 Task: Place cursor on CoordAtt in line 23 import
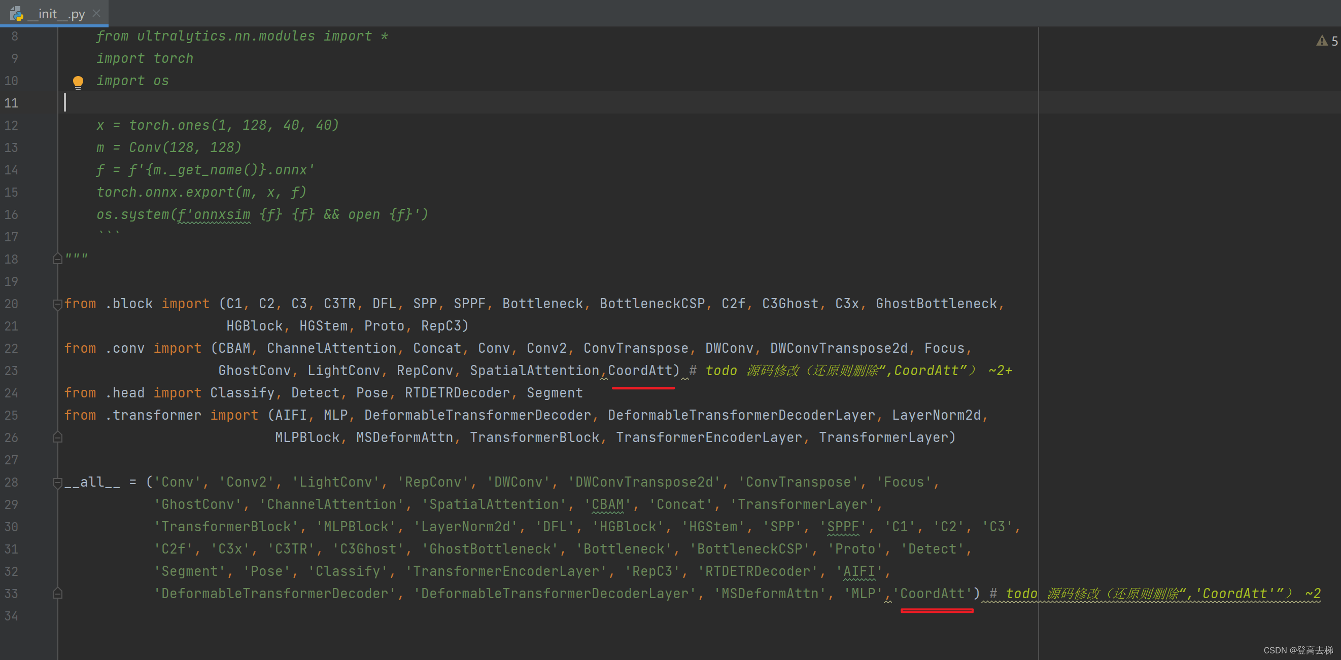[x=640, y=371]
